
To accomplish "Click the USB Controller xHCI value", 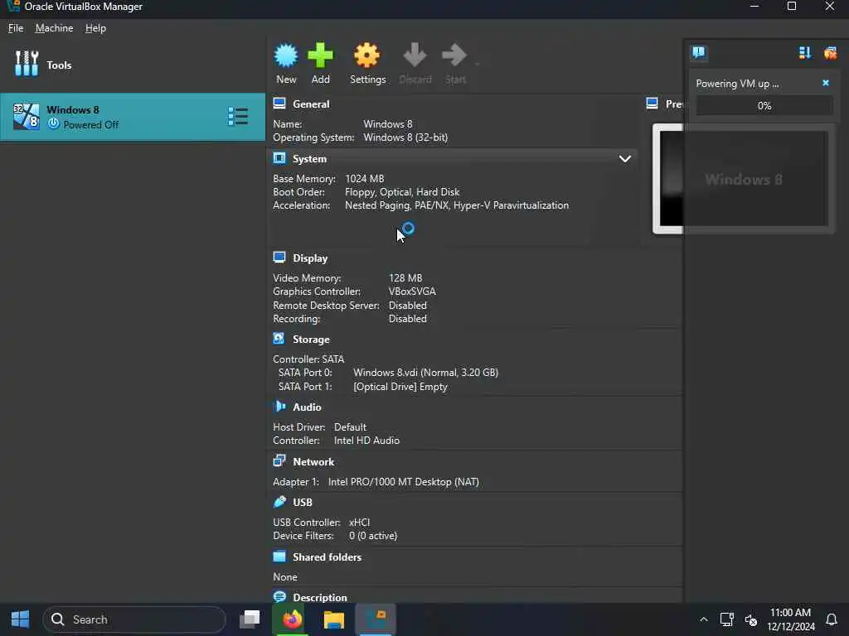I will click(360, 523).
